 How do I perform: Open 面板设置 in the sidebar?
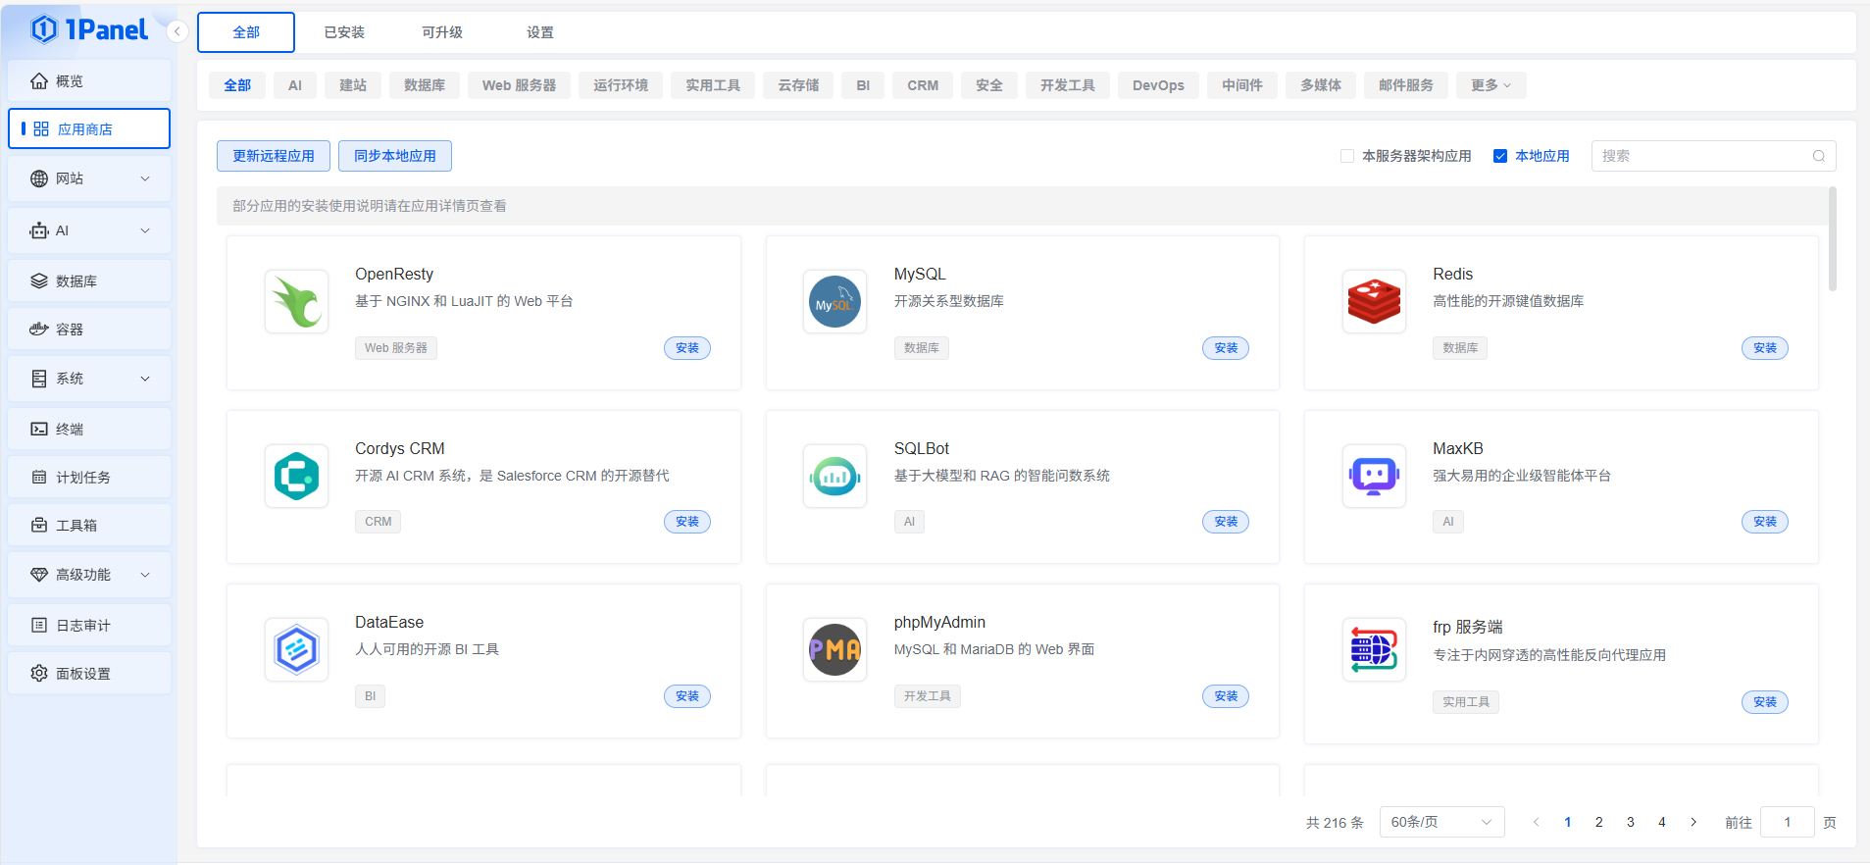pos(89,674)
